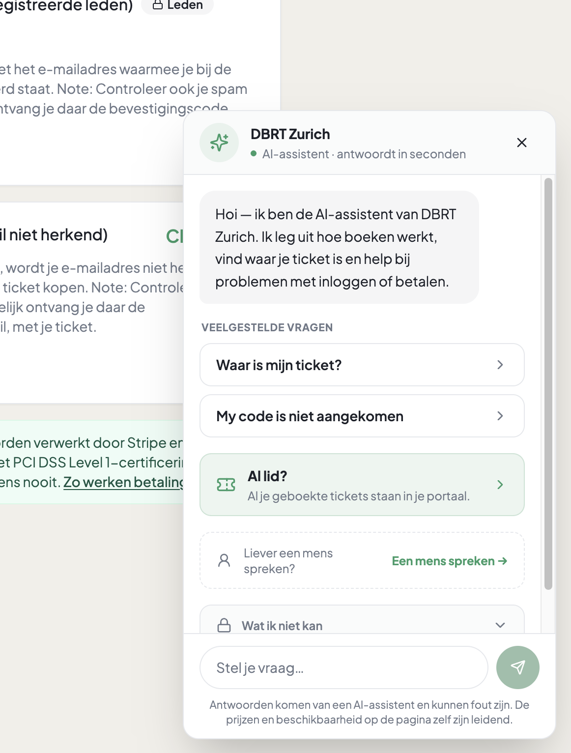The width and height of the screenshot is (571, 753).
Task: Close the DBRT Zurich chat panel
Action: pos(522,143)
